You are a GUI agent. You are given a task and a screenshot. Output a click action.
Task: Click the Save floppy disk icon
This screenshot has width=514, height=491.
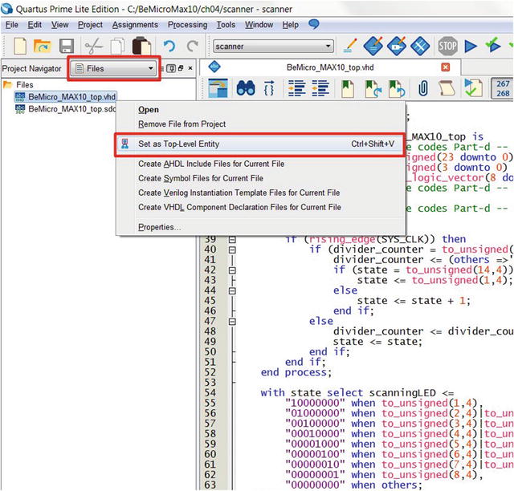(67, 46)
